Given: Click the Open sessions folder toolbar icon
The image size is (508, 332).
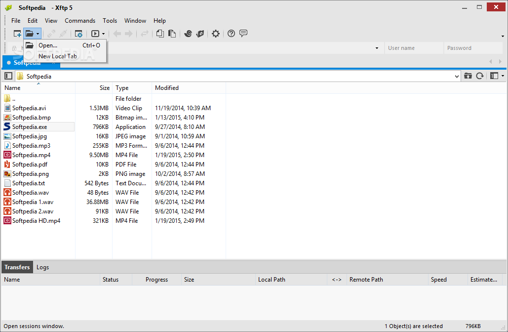Looking at the screenshot, I should coord(30,34).
